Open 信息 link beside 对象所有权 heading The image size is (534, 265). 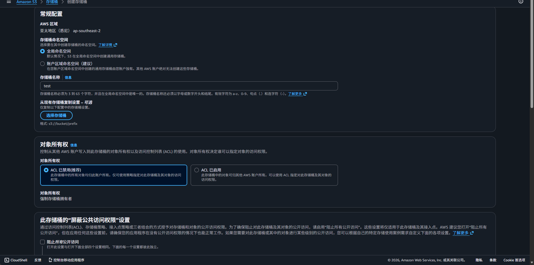click(x=74, y=145)
